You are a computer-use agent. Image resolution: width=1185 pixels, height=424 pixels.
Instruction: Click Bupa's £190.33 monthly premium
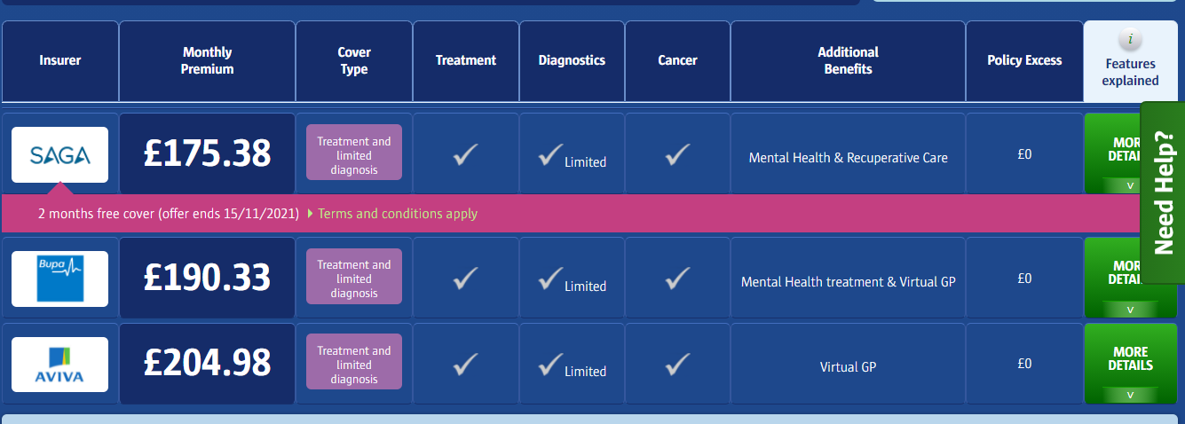207,278
